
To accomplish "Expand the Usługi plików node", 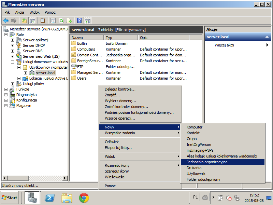I will [x=12, y=84].
